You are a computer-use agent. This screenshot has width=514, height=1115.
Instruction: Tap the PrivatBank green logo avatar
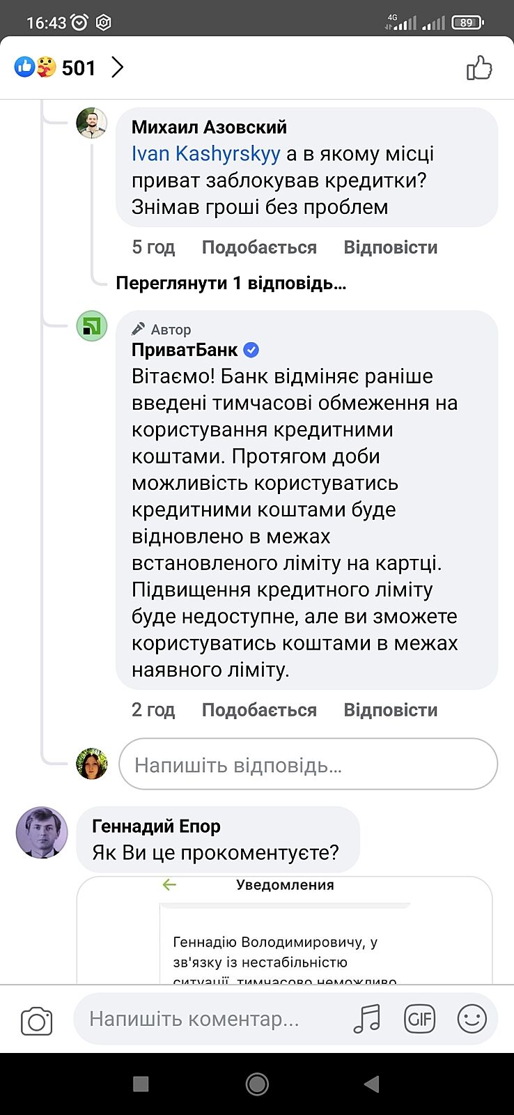[92, 326]
